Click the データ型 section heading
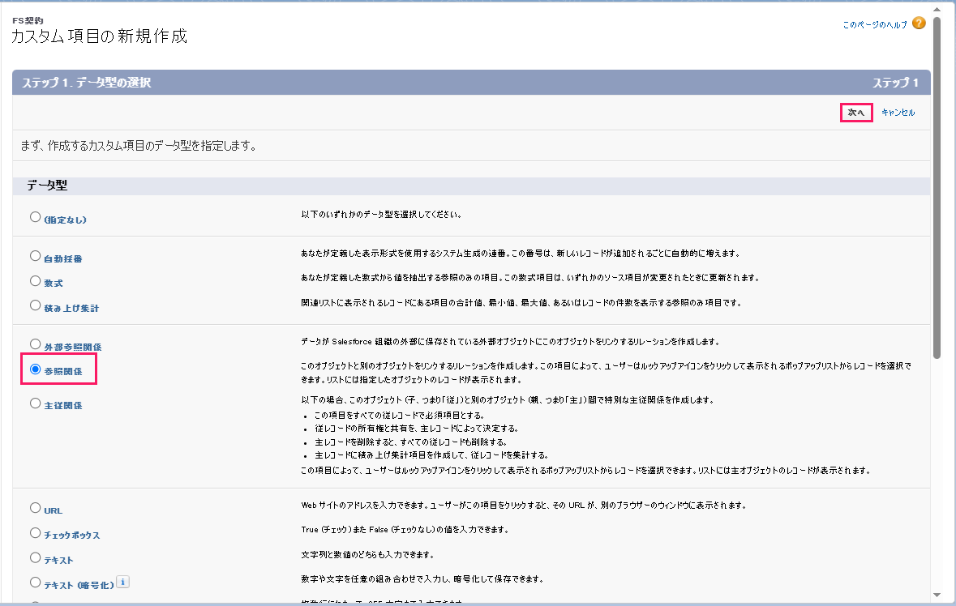This screenshot has width=956, height=606. coord(47,186)
